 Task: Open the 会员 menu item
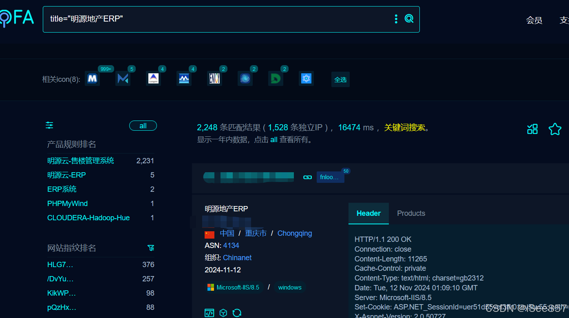pyautogui.click(x=534, y=20)
